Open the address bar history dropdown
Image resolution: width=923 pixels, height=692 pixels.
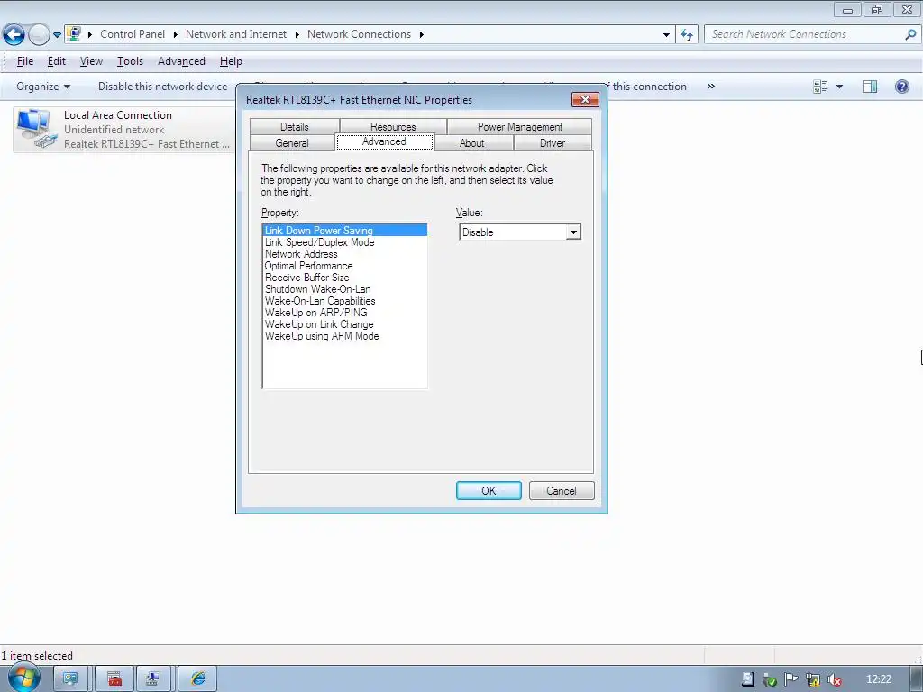[666, 35]
